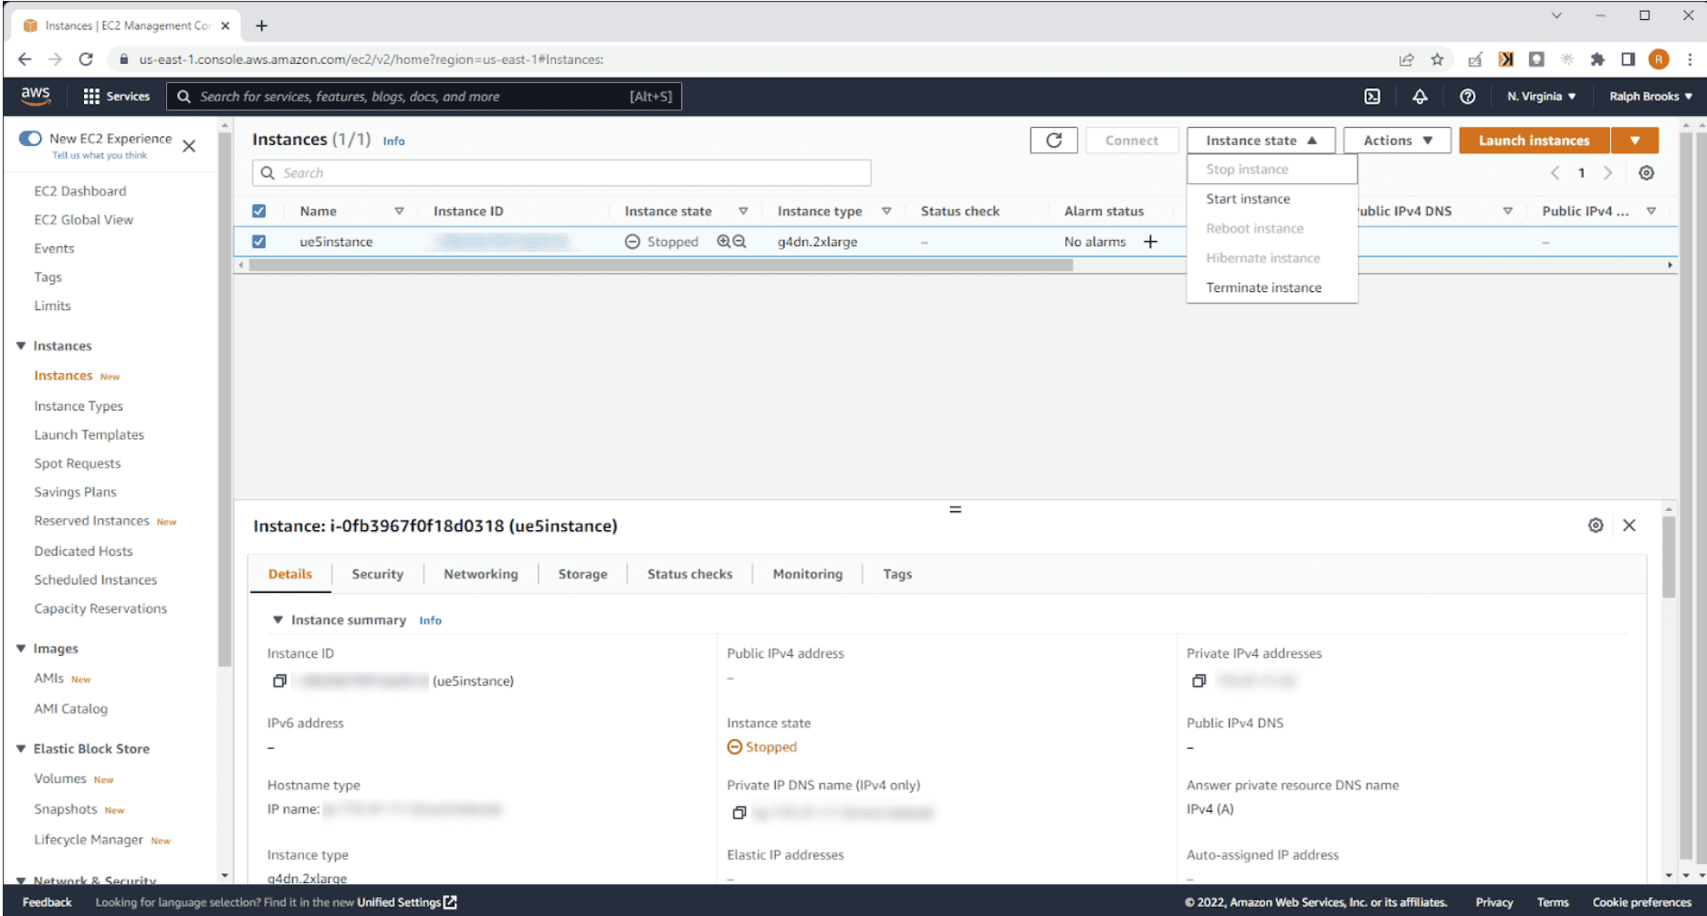
Task: Open the browser extensions puzzle icon
Action: pyautogui.click(x=1597, y=59)
